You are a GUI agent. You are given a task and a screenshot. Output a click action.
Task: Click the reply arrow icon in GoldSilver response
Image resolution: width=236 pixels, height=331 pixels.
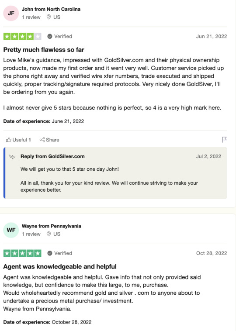click(12, 157)
